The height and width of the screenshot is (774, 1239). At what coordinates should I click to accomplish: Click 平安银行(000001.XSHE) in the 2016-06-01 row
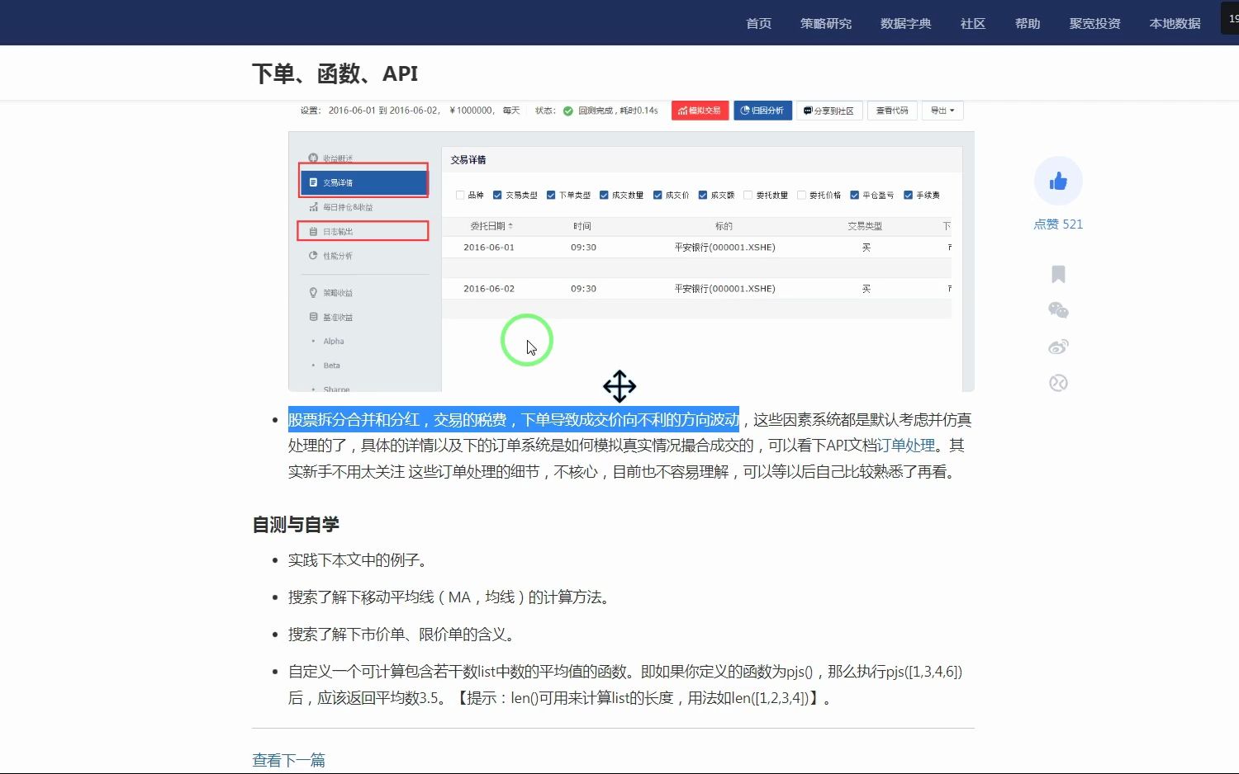724,248
